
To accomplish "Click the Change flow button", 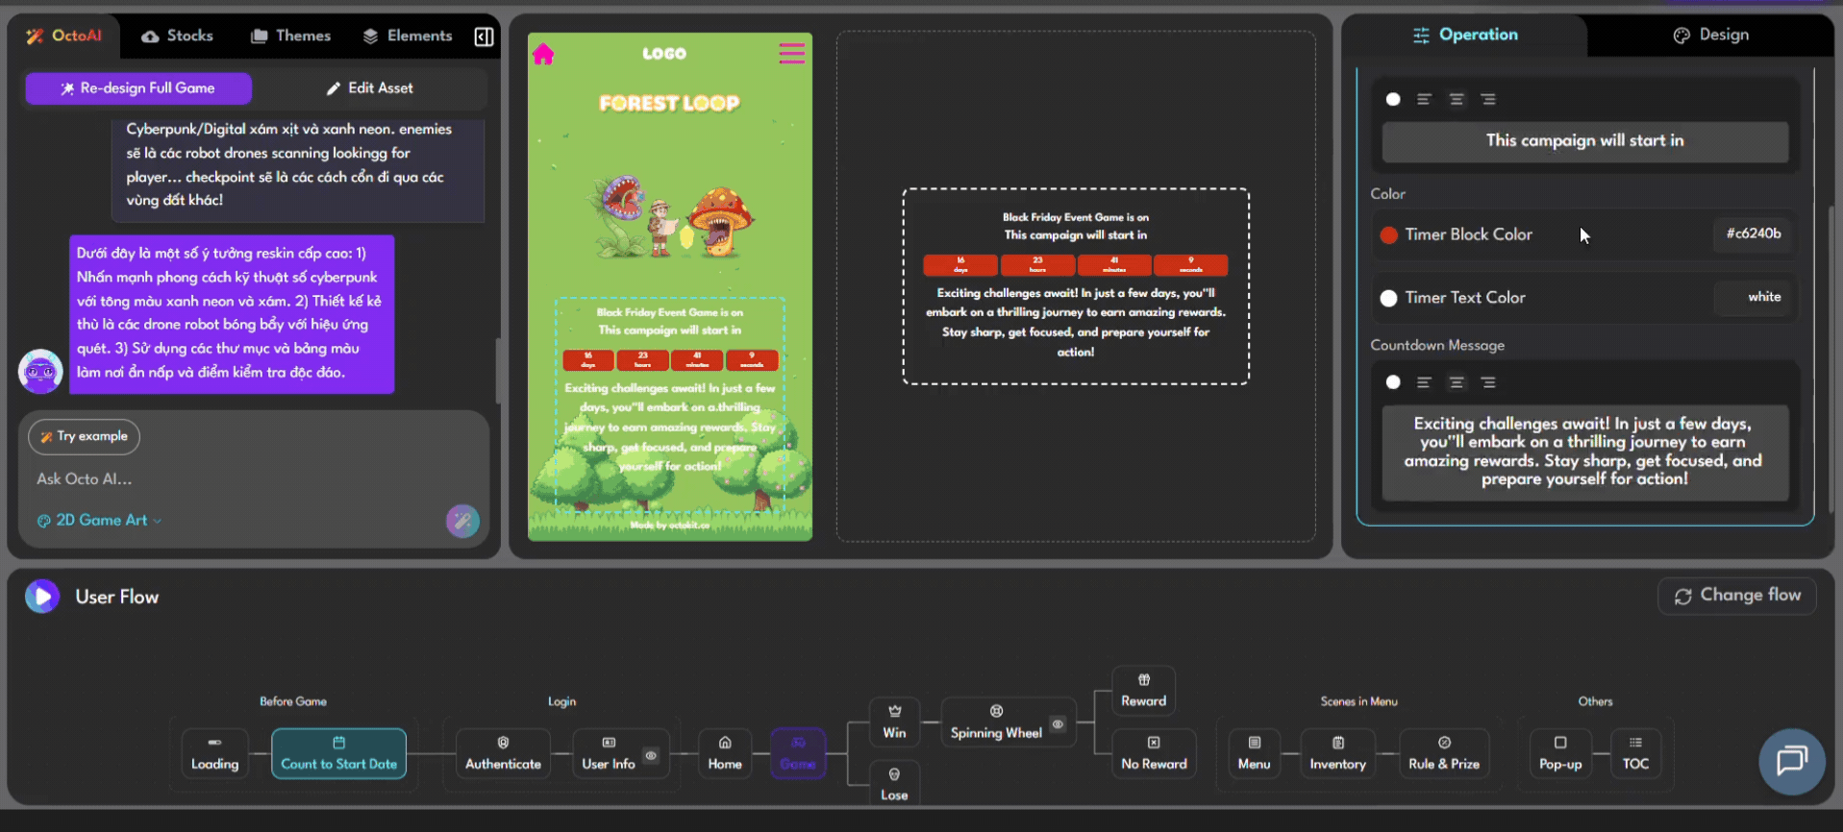I will 1736,596.
